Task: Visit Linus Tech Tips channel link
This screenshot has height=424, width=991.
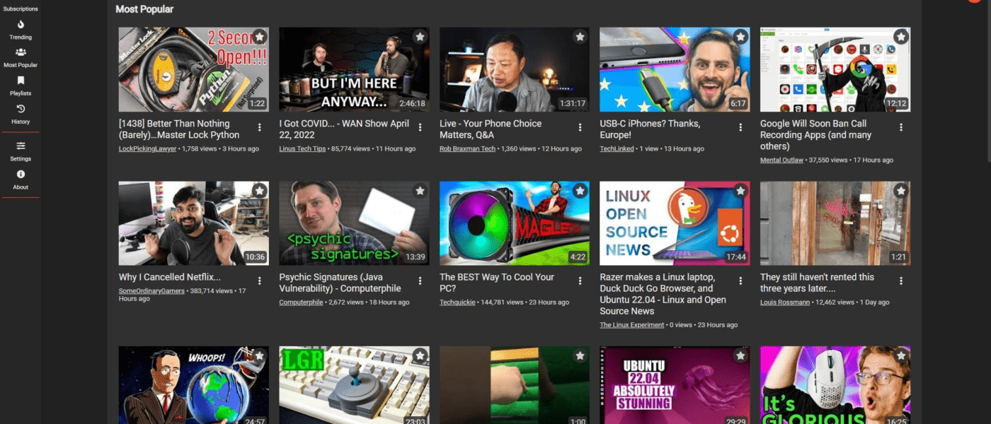Action: coord(302,149)
